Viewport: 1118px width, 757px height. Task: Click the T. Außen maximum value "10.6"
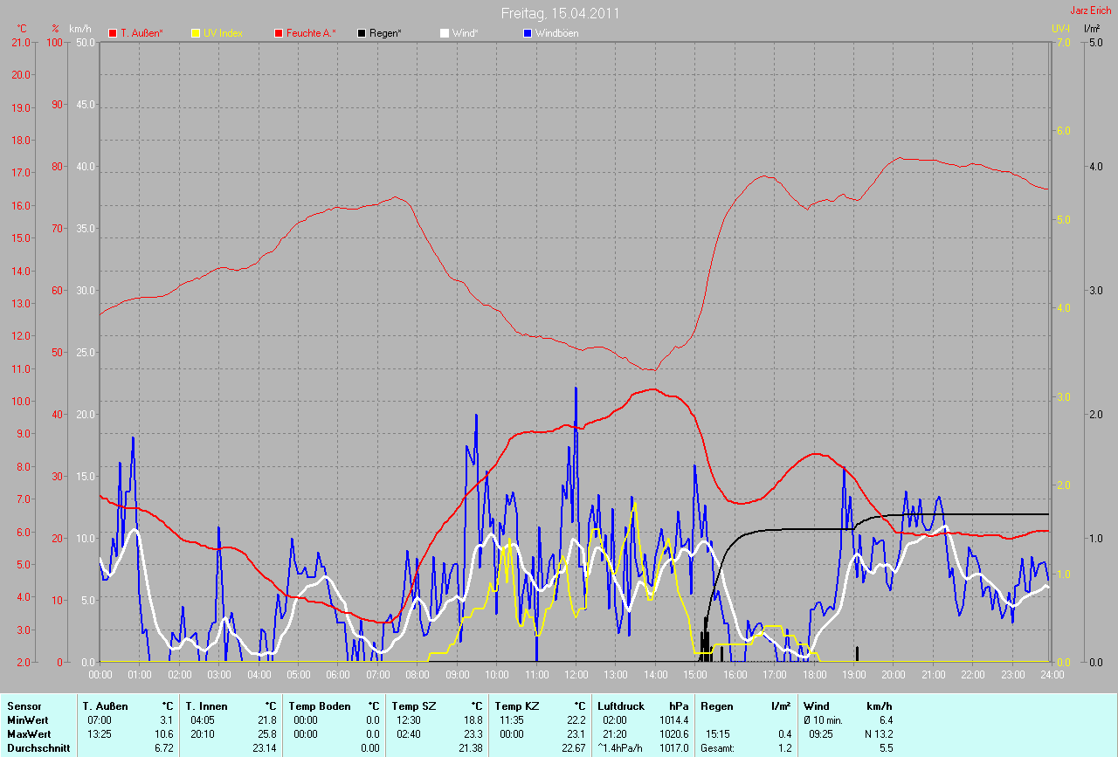click(164, 733)
